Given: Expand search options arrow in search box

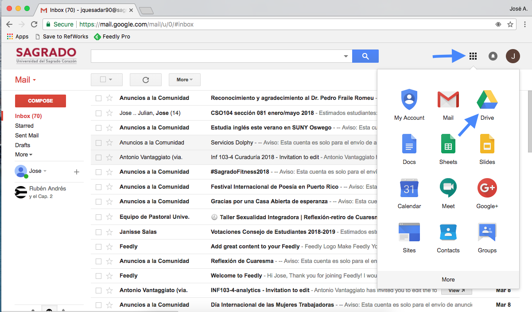Looking at the screenshot, I should click(346, 57).
